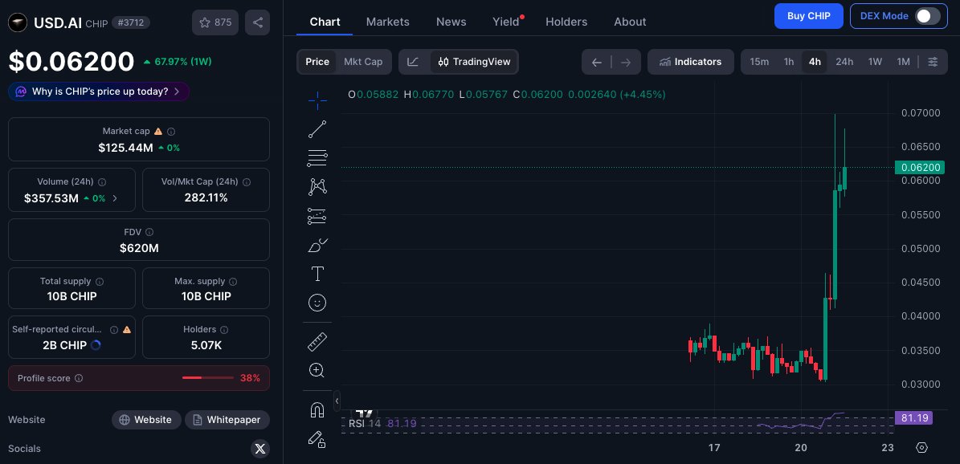Click the share icon button
The width and height of the screenshot is (960, 464).
(258, 22)
